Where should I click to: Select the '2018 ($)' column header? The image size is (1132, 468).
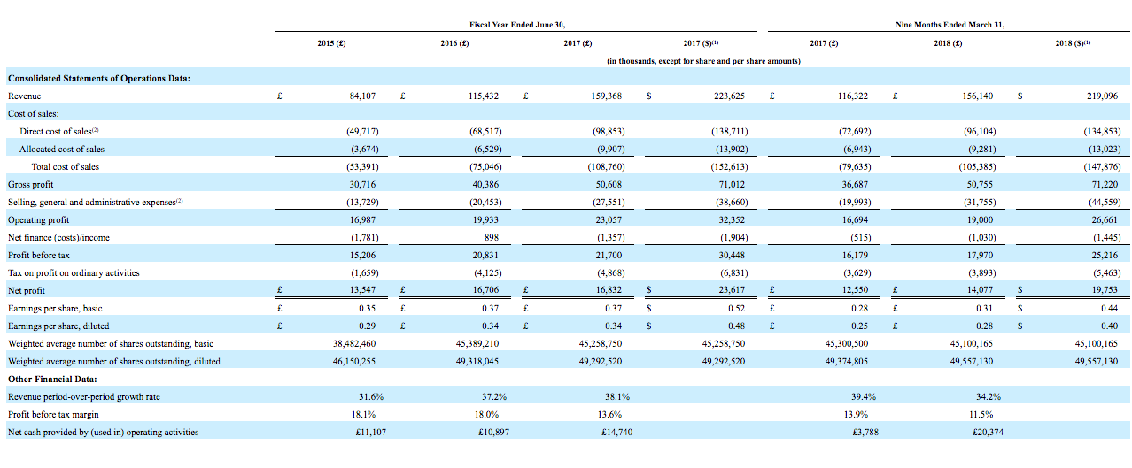(x=1073, y=43)
